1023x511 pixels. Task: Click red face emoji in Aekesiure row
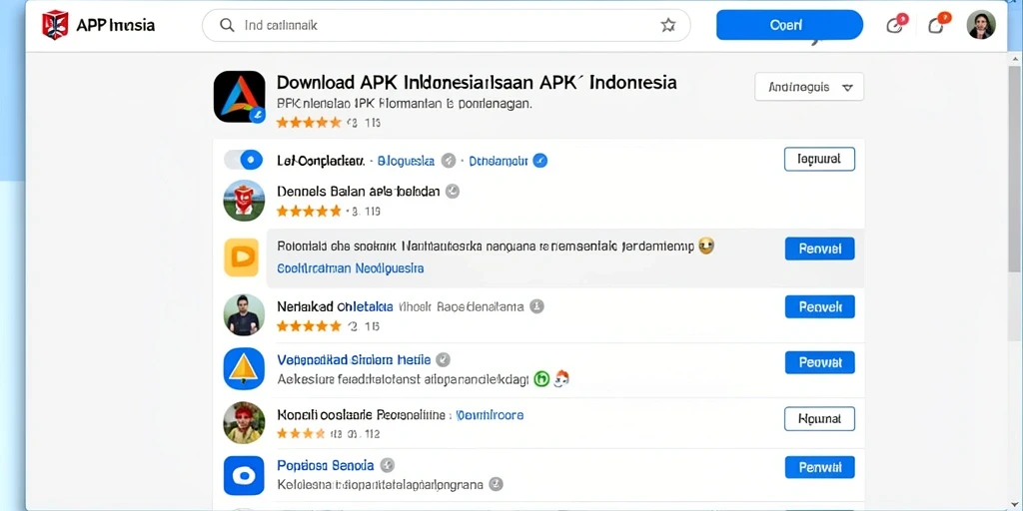[561, 378]
